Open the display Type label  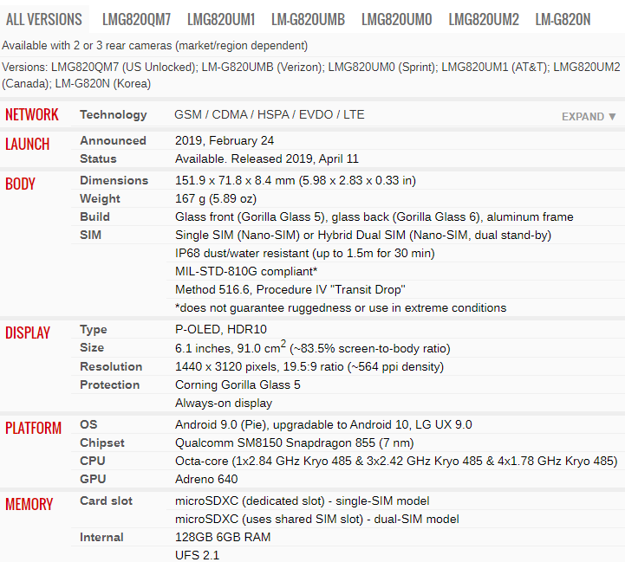tap(94, 329)
